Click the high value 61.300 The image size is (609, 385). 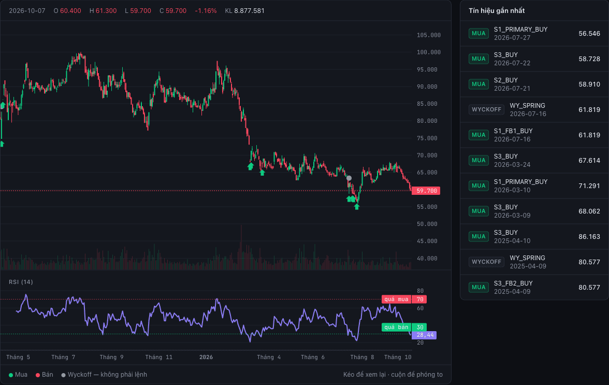coord(106,11)
